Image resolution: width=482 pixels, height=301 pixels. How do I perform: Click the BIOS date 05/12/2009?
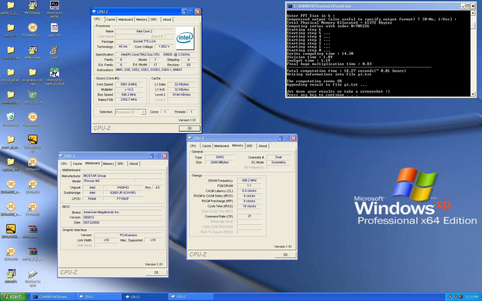click(x=123, y=222)
